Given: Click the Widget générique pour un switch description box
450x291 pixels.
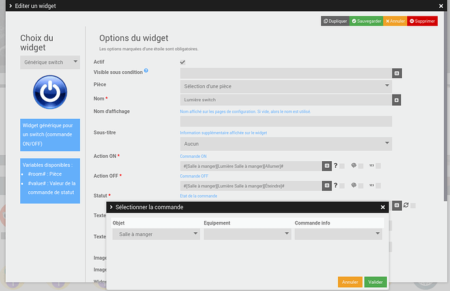Looking at the screenshot, I should click(x=50, y=135).
